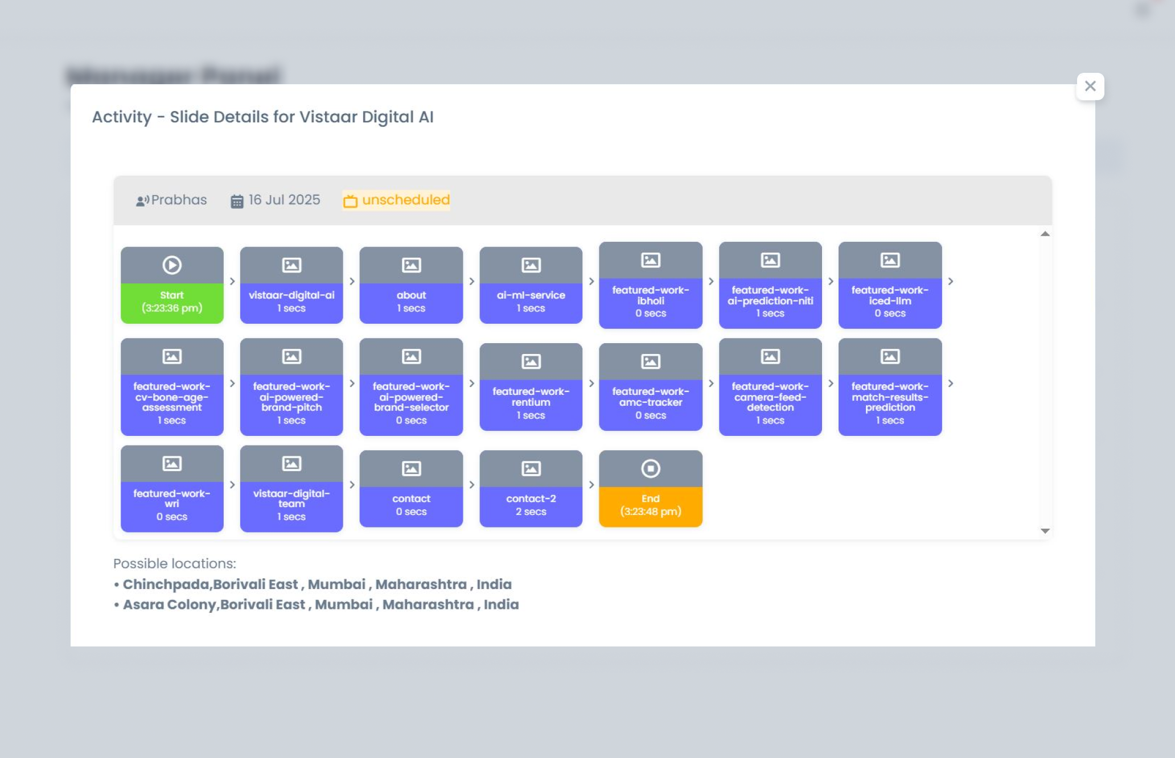The height and width of the screenshot is (758, 1175).
Task: Click the chevron after featured-work-wri card
Action: 232,485
